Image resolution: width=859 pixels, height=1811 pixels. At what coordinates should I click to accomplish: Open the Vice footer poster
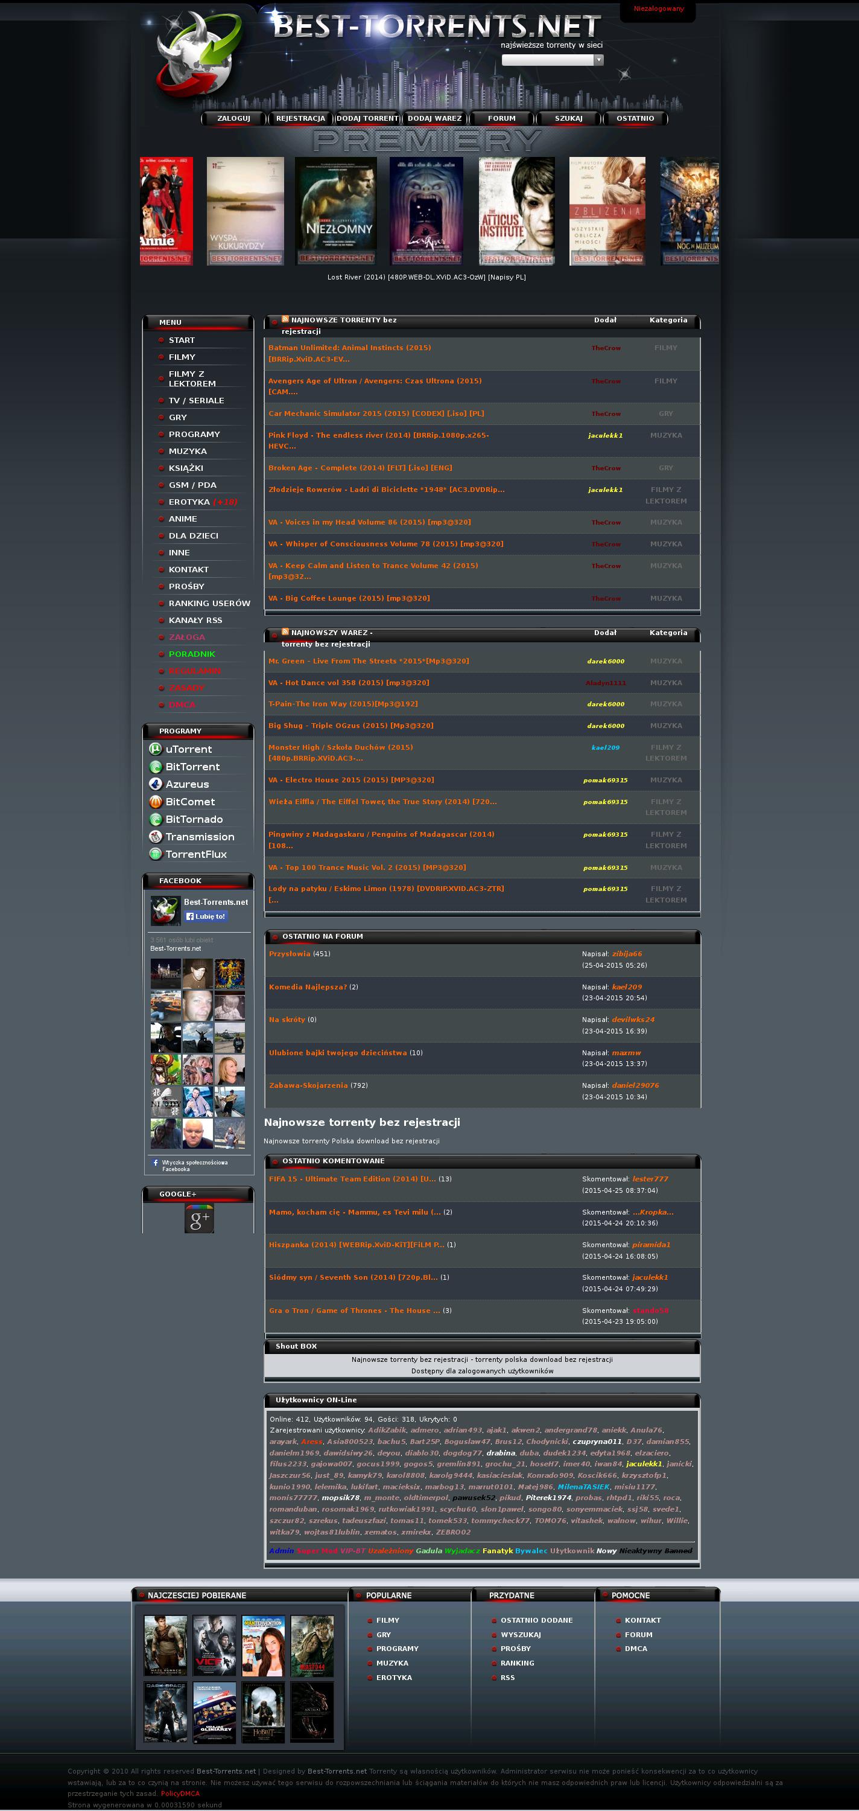[x=214, y=1646]
